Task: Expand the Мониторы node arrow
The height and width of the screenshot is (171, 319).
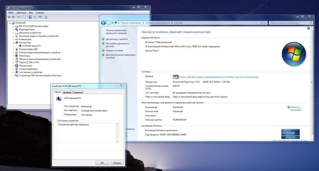Action: (14, 56)
